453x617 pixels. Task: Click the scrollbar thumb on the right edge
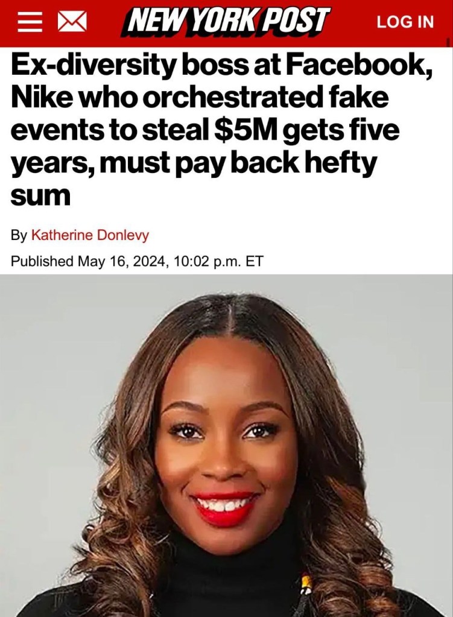pos(448,42)
